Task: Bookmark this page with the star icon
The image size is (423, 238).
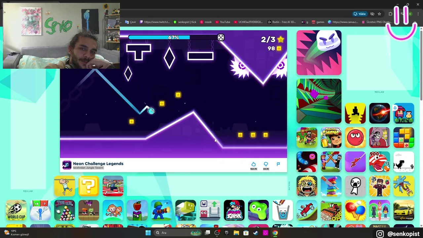Action: [x=379, y=14]
